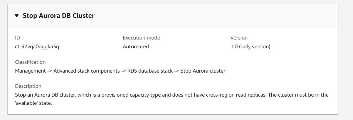Click the Classification label
Viewport: 353px width, 120px height.
[30, 62]
